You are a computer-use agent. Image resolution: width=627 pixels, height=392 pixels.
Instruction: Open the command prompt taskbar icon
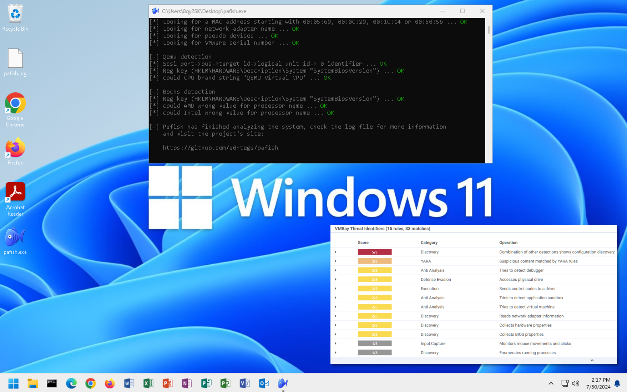[x=52, y=383]
